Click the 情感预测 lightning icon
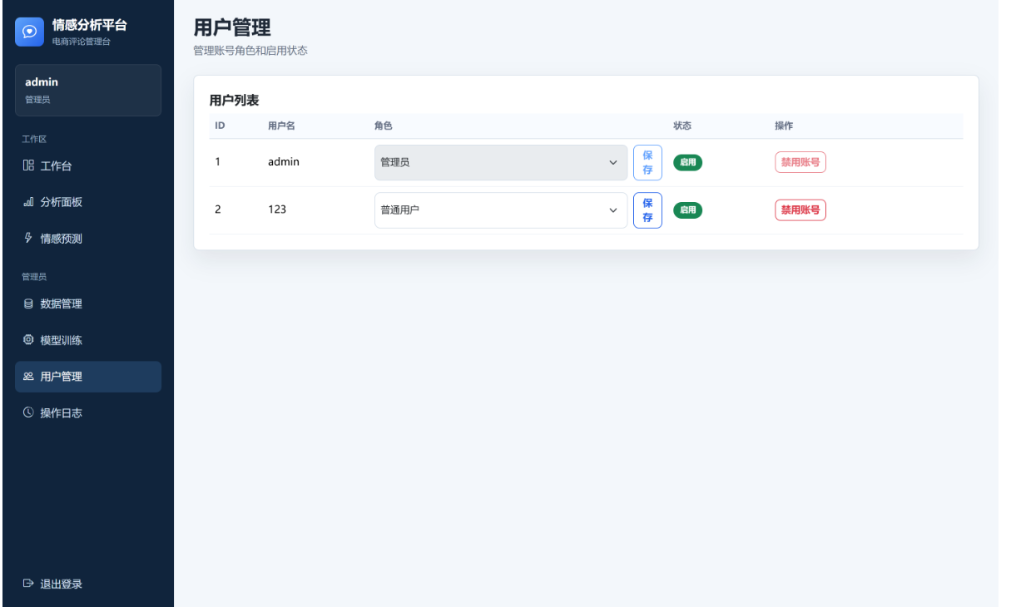1011x607 pixels. [28, 239]
